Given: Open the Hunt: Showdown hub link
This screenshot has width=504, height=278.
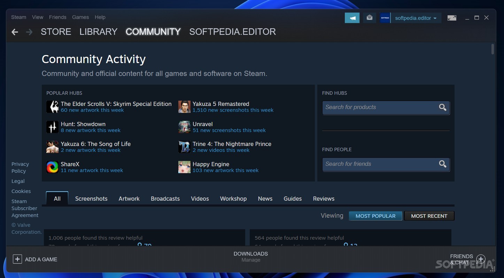Looking at the screenshot, I should 83,124.
